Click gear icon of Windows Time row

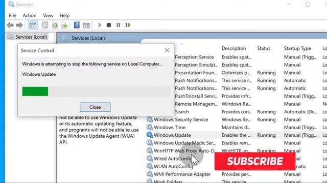(150, 127)
